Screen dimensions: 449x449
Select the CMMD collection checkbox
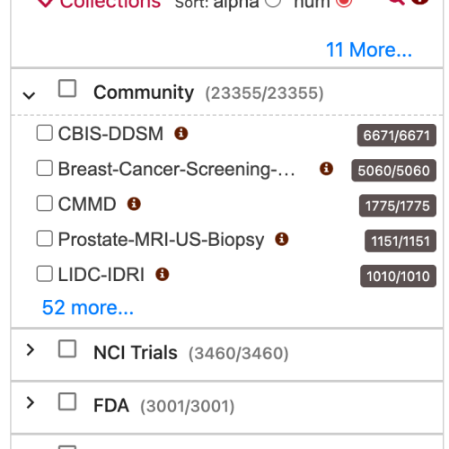click(x=45, y=204)
